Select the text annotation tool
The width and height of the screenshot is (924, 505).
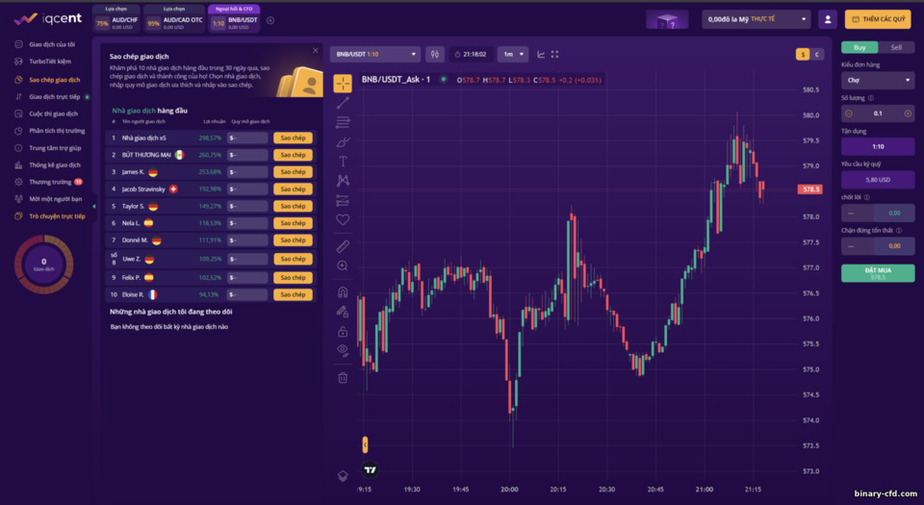(x=343, y=162)
